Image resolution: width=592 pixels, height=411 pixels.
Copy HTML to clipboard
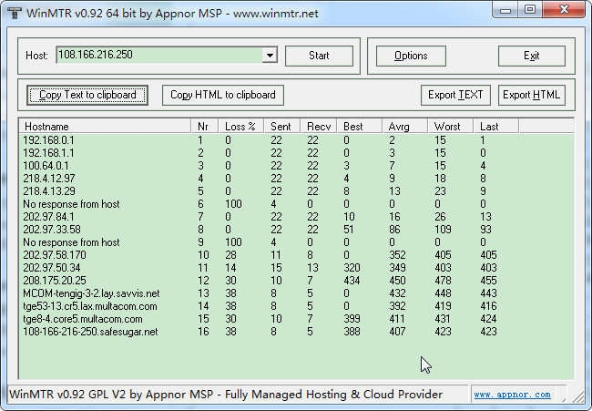[x=223, y=95]
